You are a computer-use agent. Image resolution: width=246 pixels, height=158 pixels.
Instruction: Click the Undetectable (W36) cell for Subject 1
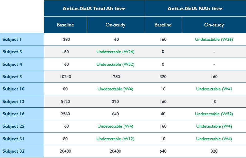[x=214, y=39]
